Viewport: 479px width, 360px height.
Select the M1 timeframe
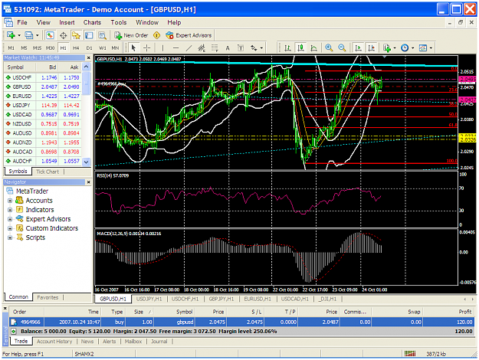click(11, 48)
